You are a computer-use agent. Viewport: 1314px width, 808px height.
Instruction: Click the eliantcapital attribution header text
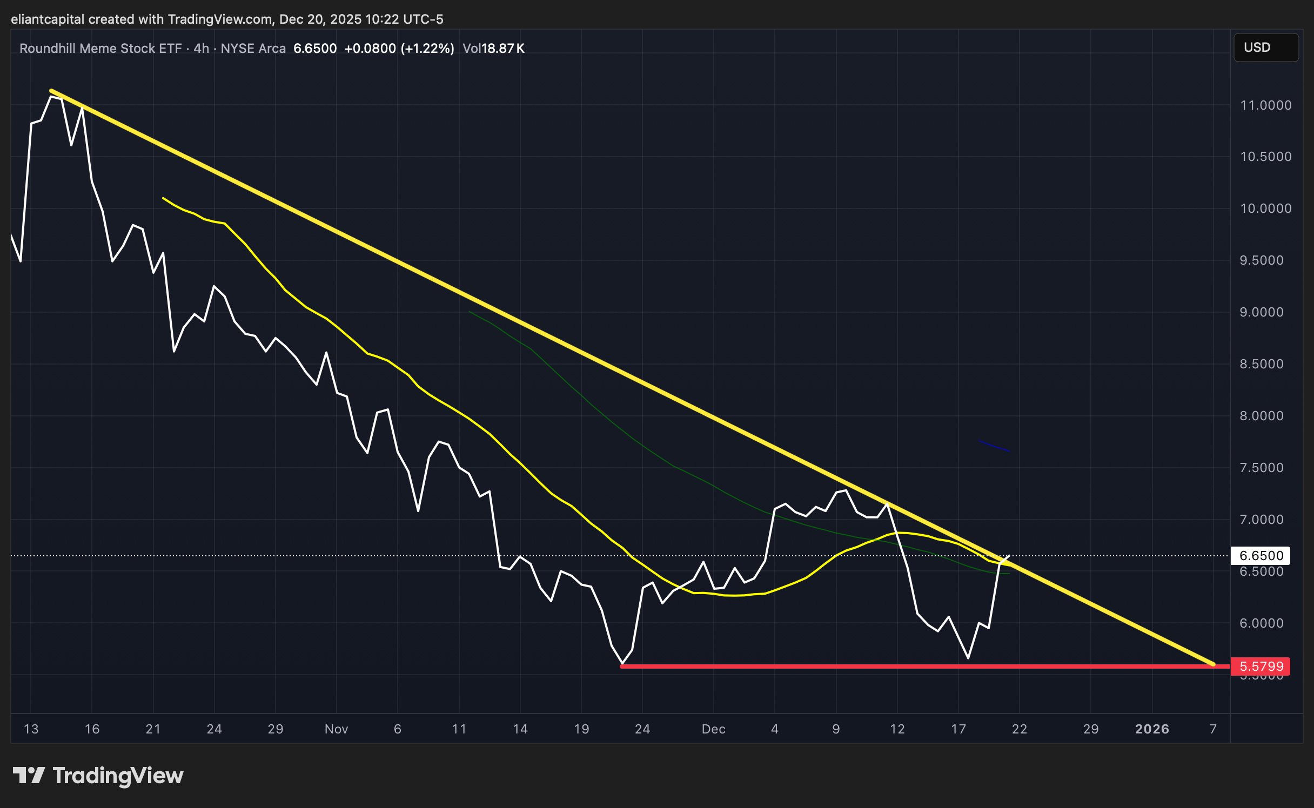tap(227, 19)
